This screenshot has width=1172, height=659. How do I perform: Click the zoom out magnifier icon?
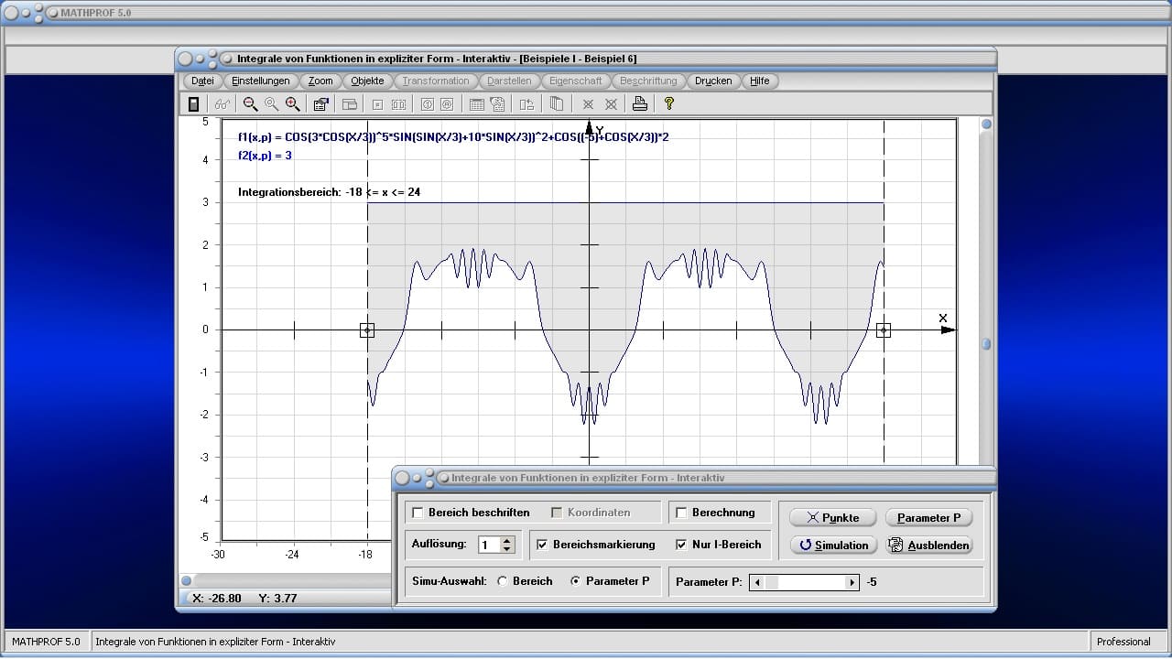coord(250,104)
